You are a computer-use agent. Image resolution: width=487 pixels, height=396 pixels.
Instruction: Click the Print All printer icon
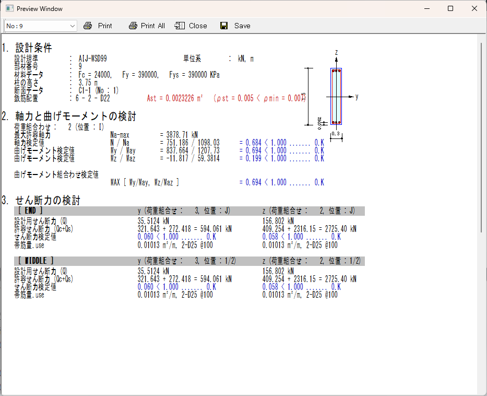[133, 26]
